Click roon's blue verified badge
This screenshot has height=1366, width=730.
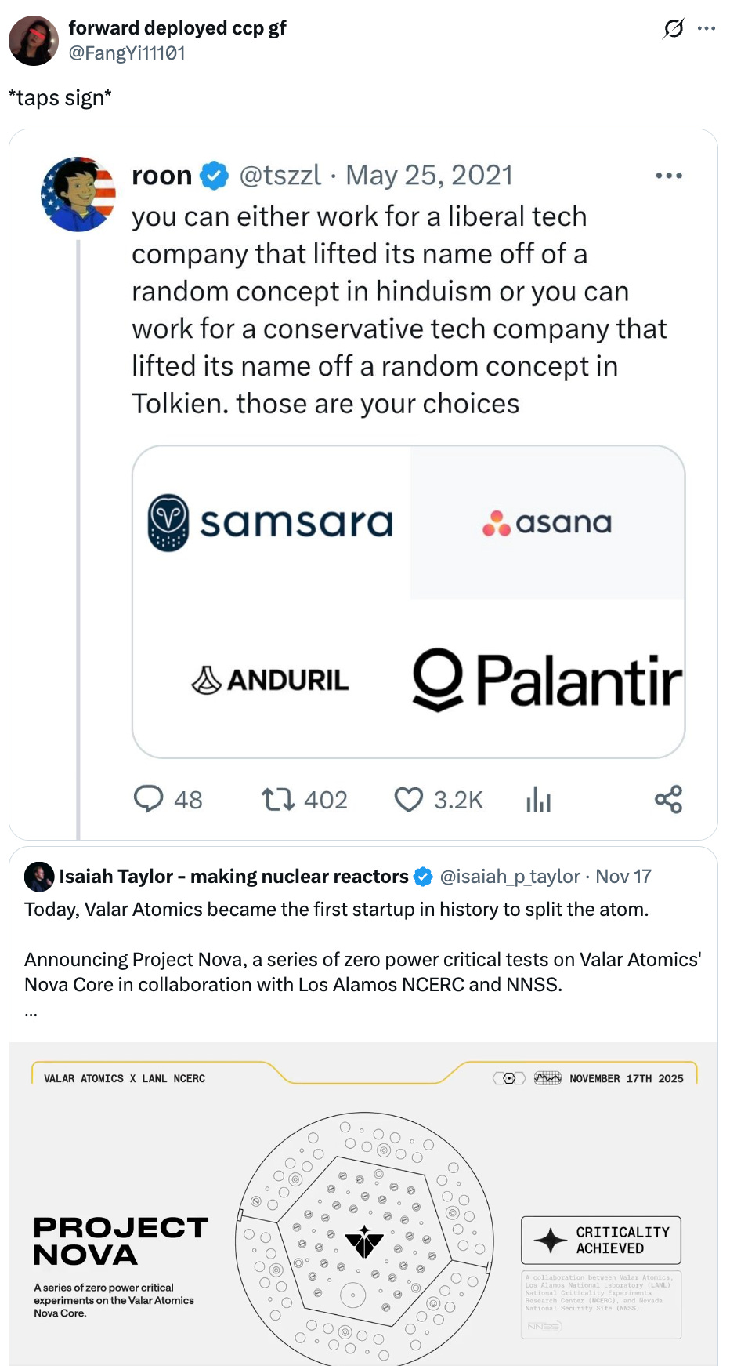point(211,174)
